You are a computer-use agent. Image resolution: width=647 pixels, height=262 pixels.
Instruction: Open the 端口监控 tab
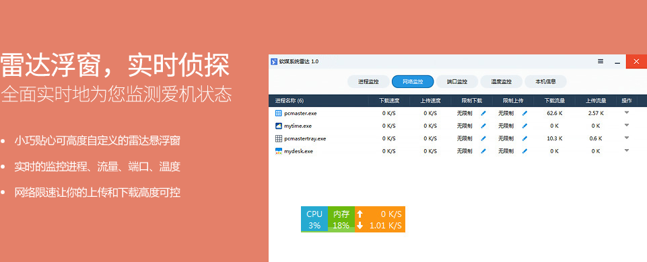pos(456,81)
